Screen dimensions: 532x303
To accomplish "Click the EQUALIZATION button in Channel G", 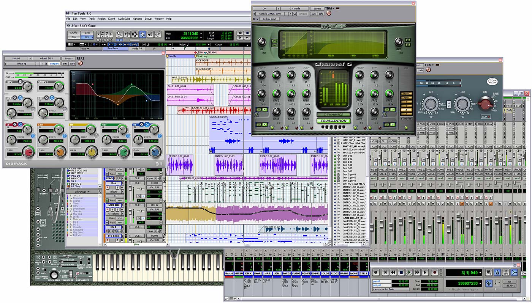I will [333, 121].
